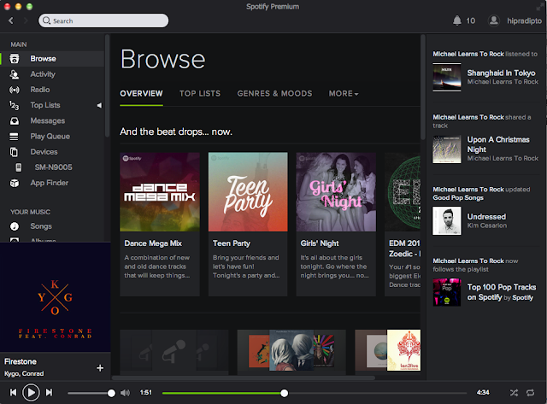Viewport: 547px width, 404px height.
Task: Go back with the back arrow
Action: [11, 20]
